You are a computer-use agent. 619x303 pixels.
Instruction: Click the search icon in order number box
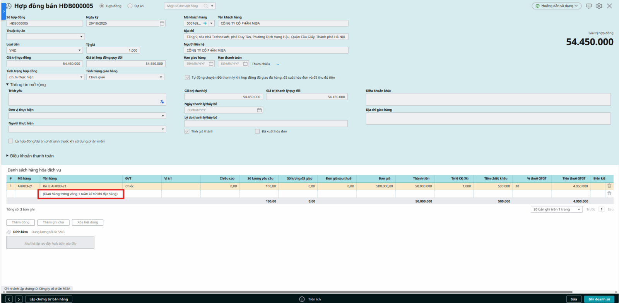pyautogui.click(x=206, y=6)
